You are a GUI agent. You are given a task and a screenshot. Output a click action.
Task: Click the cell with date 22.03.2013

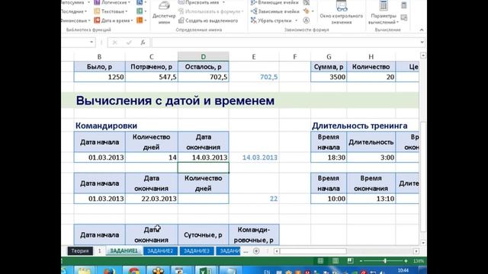tap(151, 199)
